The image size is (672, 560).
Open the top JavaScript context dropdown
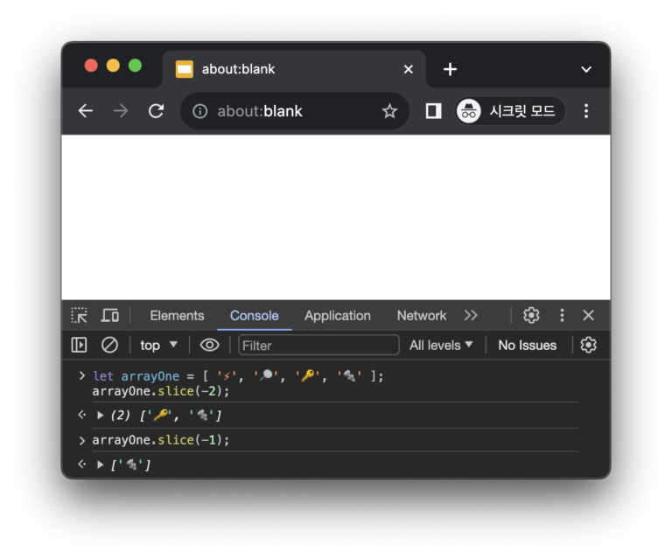pos(158,345)
